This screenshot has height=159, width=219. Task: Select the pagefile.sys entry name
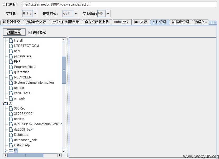(x=23, y=56)
